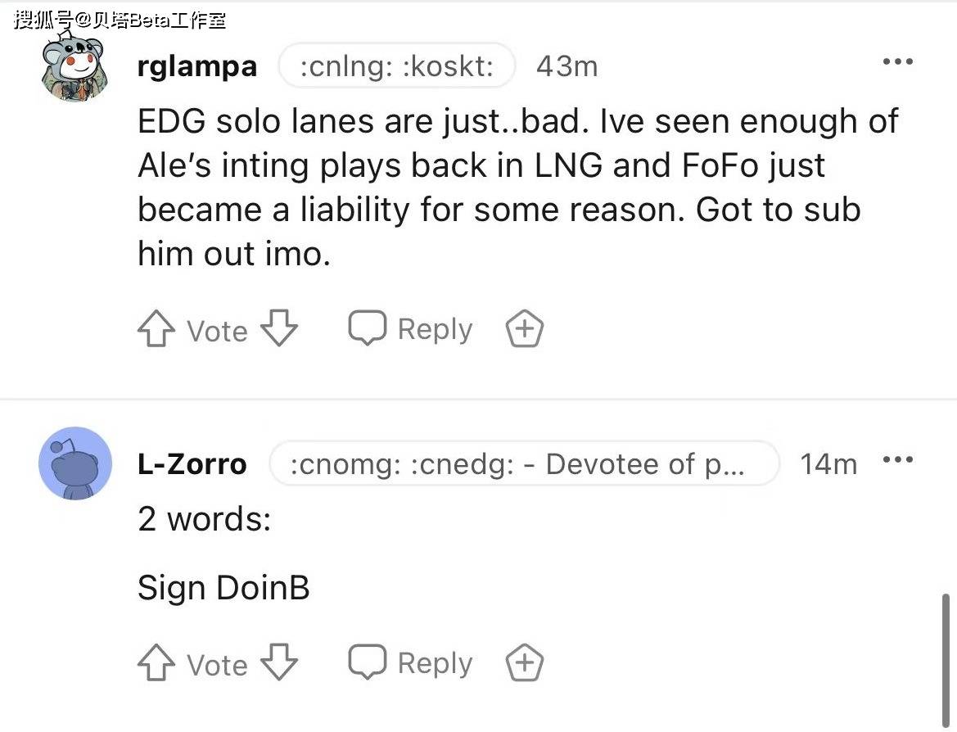The height and width of the screenshot is (732, 957).
Task: Click the Reply text under rglampa's comment
Action: 435,329
